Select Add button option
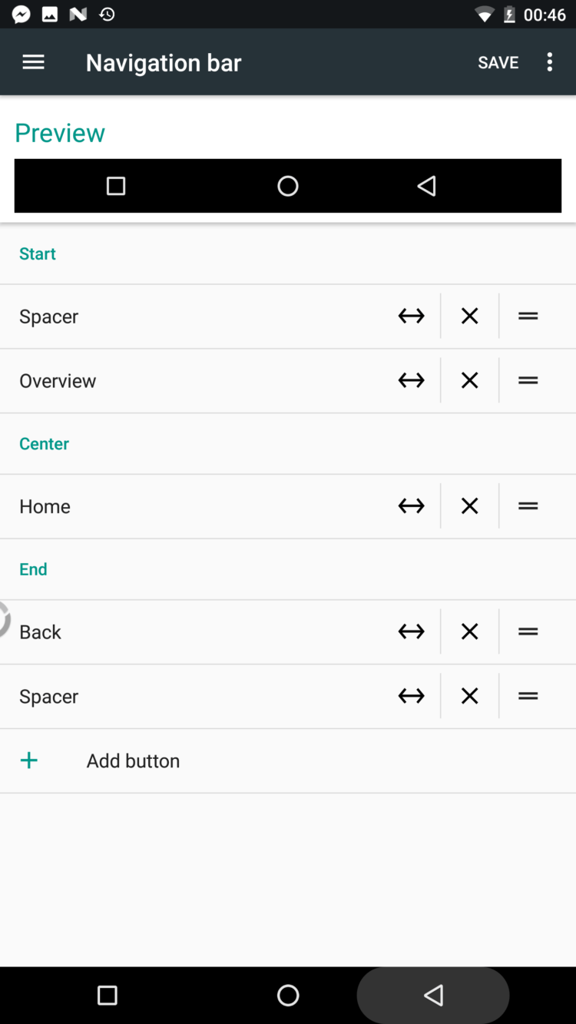Viewport: 576px width, 1024px height. [133, 761]
